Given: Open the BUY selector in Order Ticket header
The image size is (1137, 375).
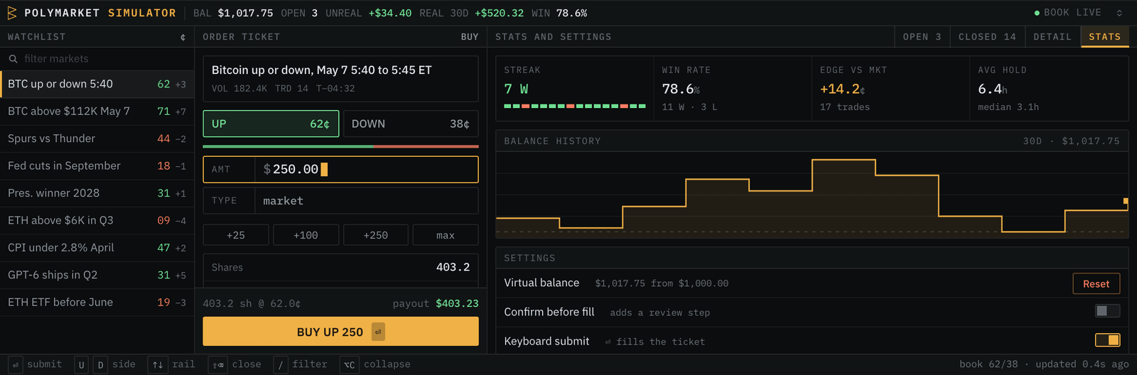Looking at the screenshot, I should (469, 37).
